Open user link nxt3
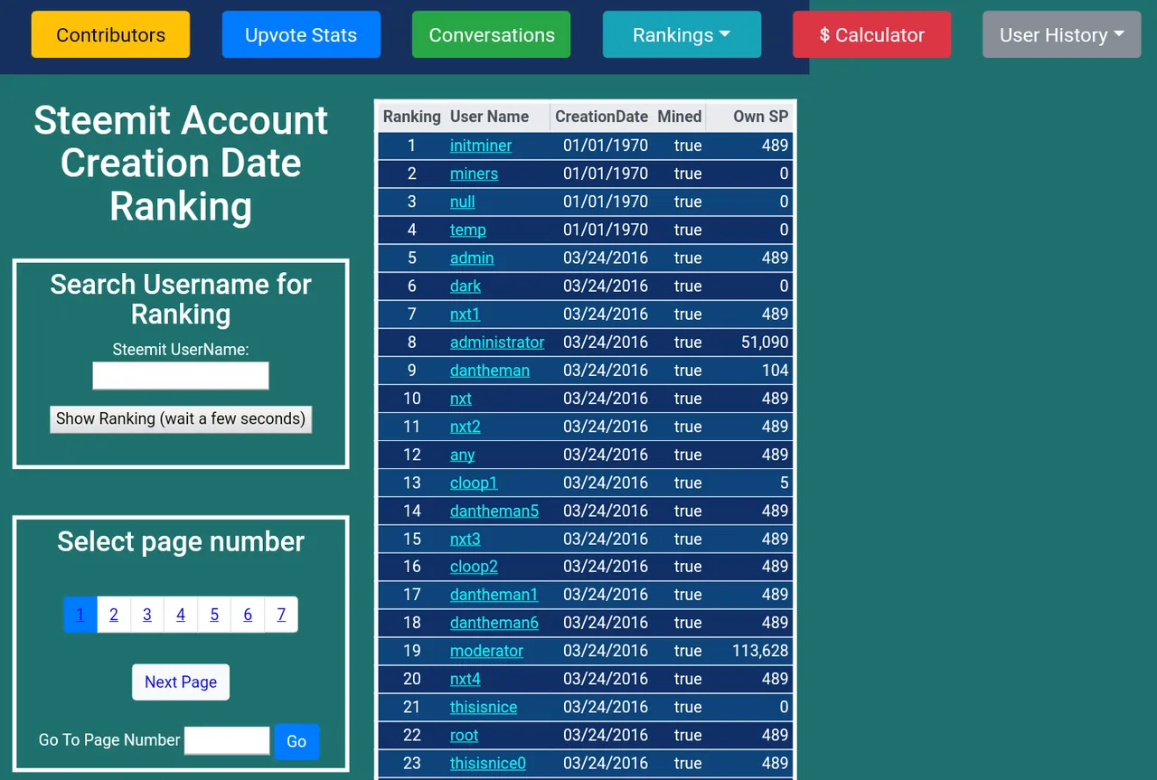Viewport: 1157px width, 780px height. point(465,539)
